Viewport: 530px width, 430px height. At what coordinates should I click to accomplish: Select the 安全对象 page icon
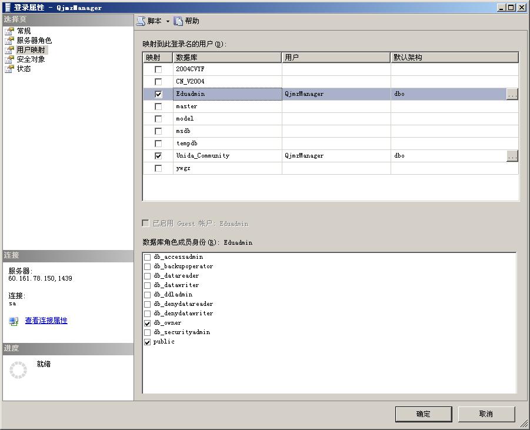click(x=9, y=59)
